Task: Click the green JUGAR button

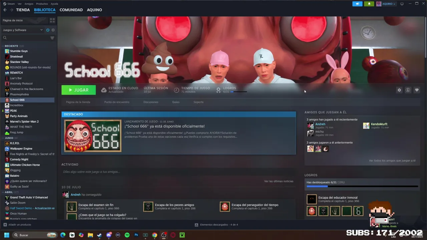Action: tap(78, 90)
